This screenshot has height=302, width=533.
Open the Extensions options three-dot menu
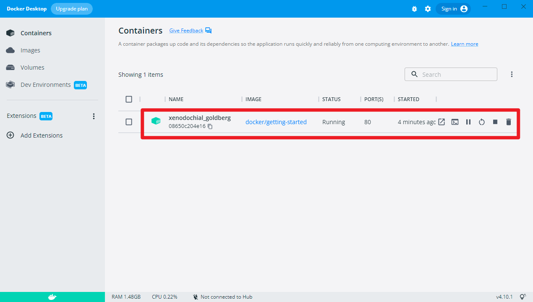pos(94,116)
